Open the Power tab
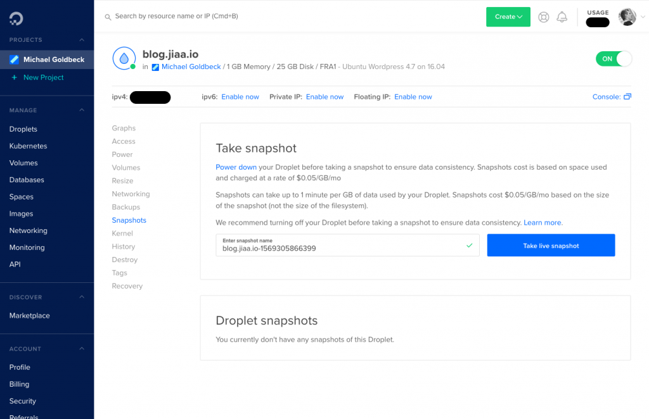 [x=122, y=154]
